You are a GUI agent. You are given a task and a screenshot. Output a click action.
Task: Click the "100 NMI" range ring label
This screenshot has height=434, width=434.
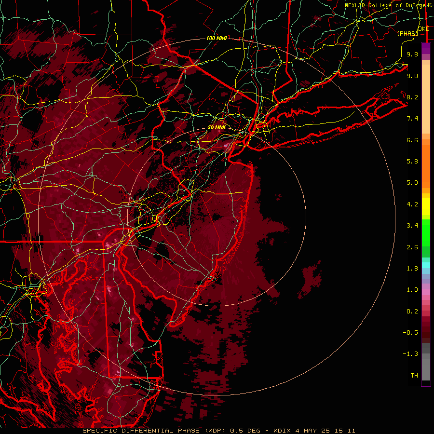[x=217, y=38]
